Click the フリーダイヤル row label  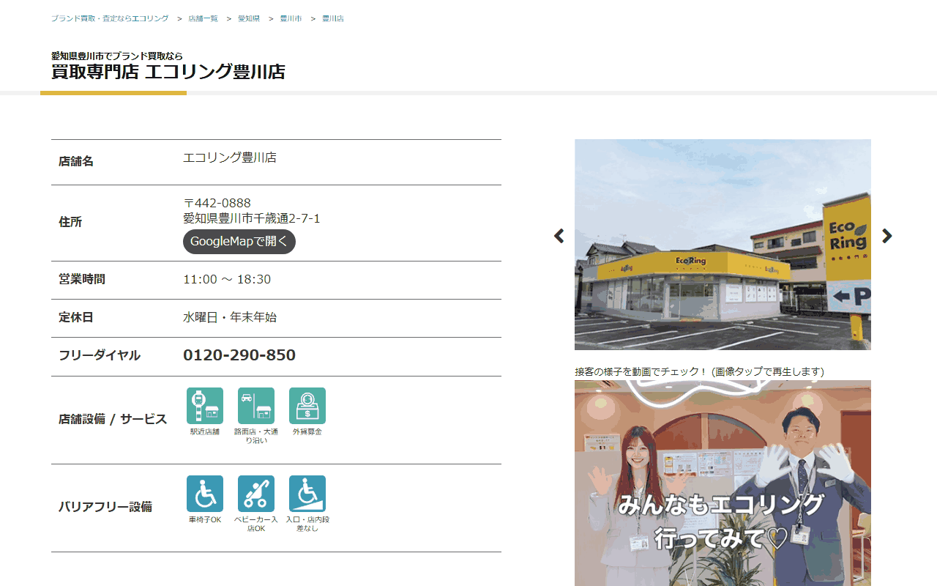100,355
